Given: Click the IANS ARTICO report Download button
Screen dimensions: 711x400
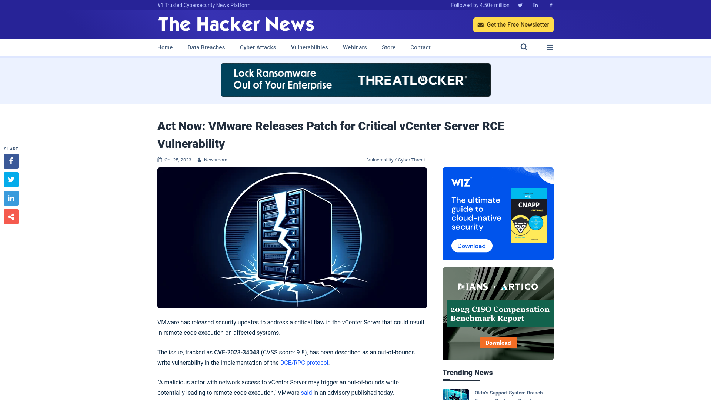Looking at the screenshot, I should 498,342.
